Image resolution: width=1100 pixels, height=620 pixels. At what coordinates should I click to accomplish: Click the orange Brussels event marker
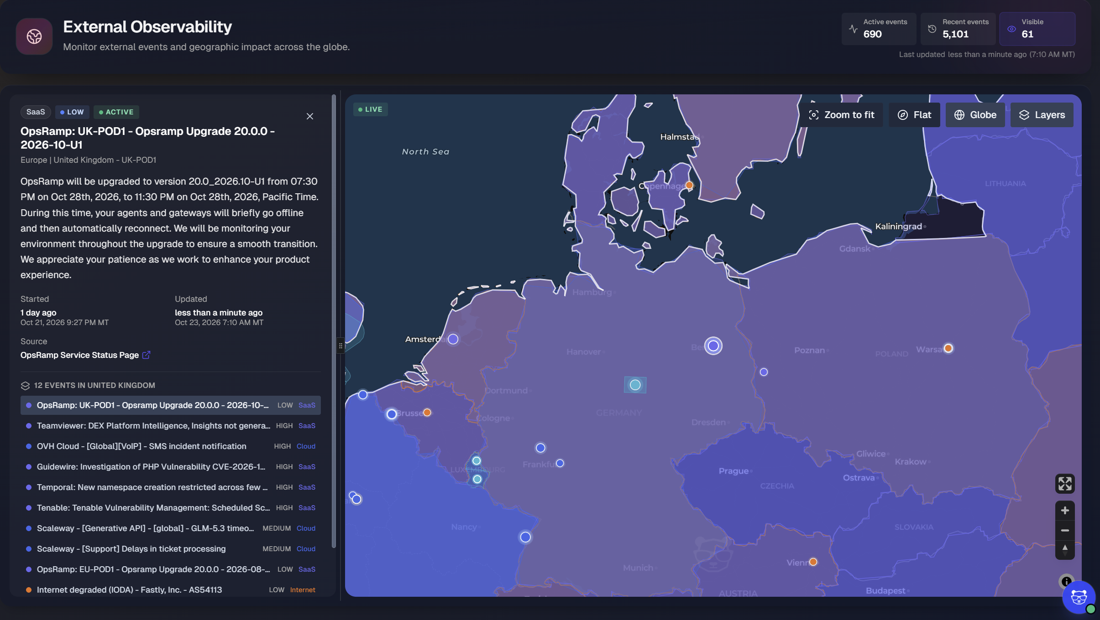(427, 413)
